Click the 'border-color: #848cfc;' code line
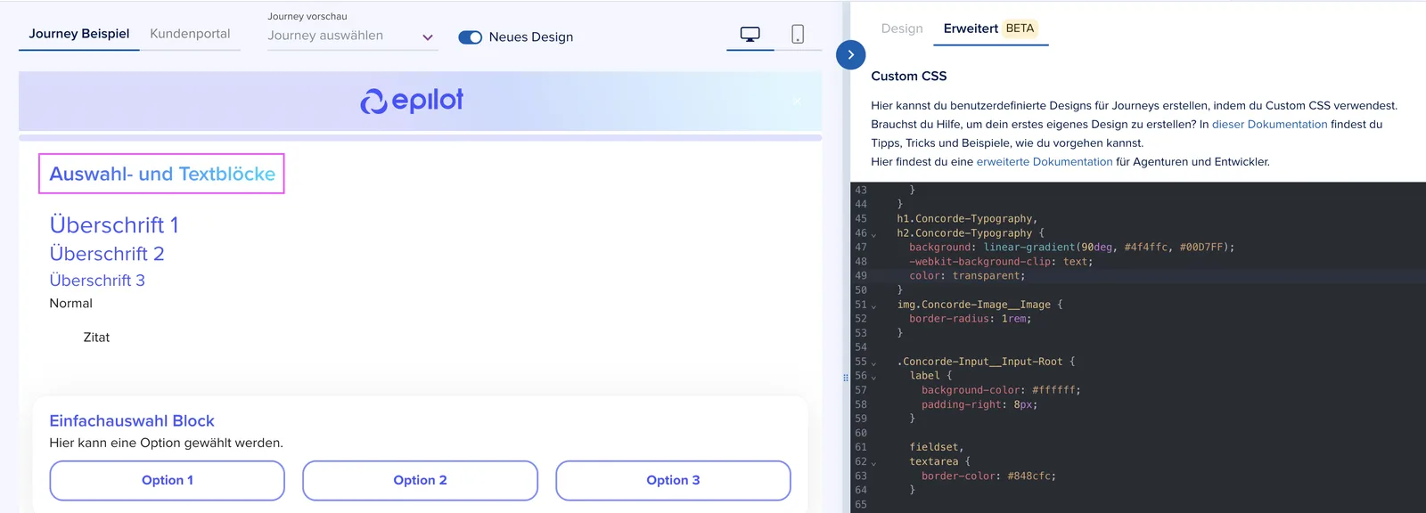The image size is (1426, 513). pyautogui.click(x=988, y=476)
